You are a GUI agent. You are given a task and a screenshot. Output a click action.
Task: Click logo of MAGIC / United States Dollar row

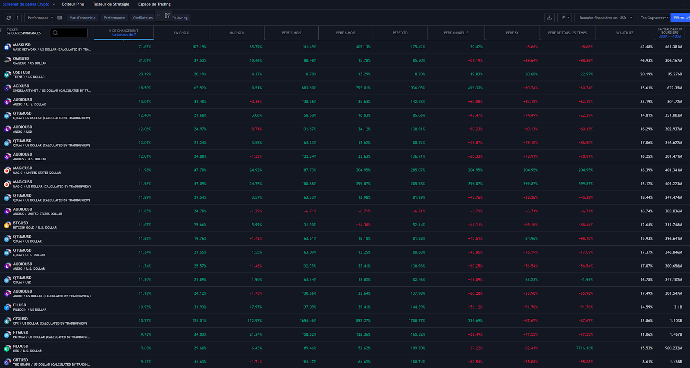7,170
